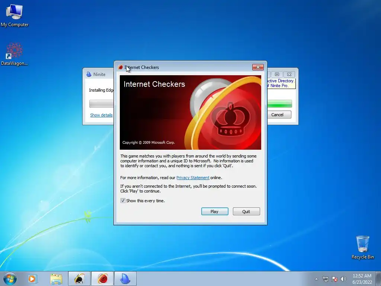Open Action Center flag icon
Image resolution: width=381 pixels, height=286 pixels.
(x=334, y=279)
